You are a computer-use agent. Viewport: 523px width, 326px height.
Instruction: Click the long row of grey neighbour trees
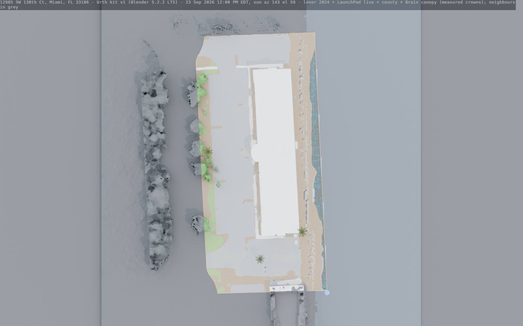click(x=157, y=170)
